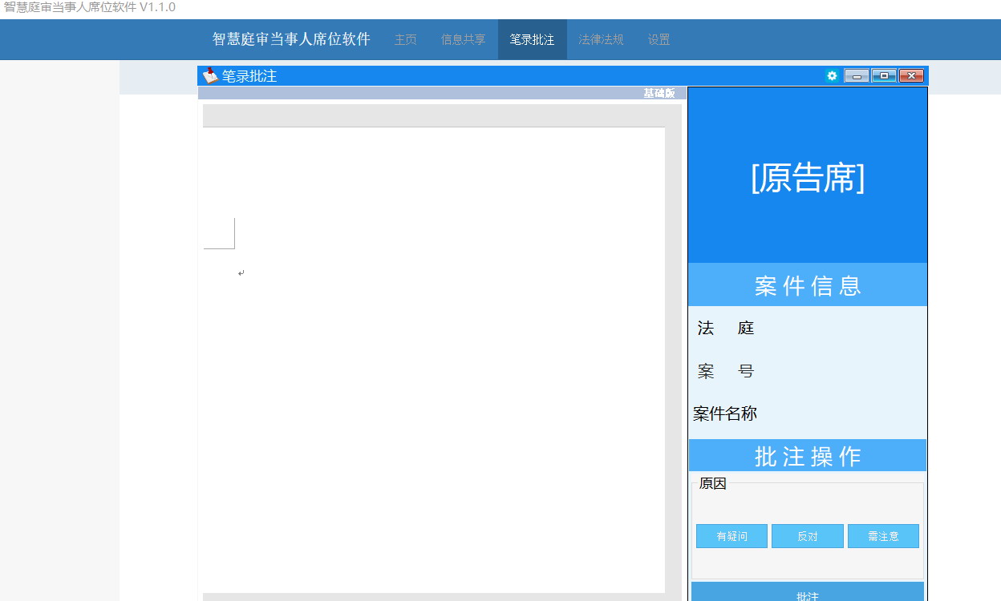Minimize the 笔录批注 window
The width and height of the screenshot is (1001, 601).
(x=857, y=76)
